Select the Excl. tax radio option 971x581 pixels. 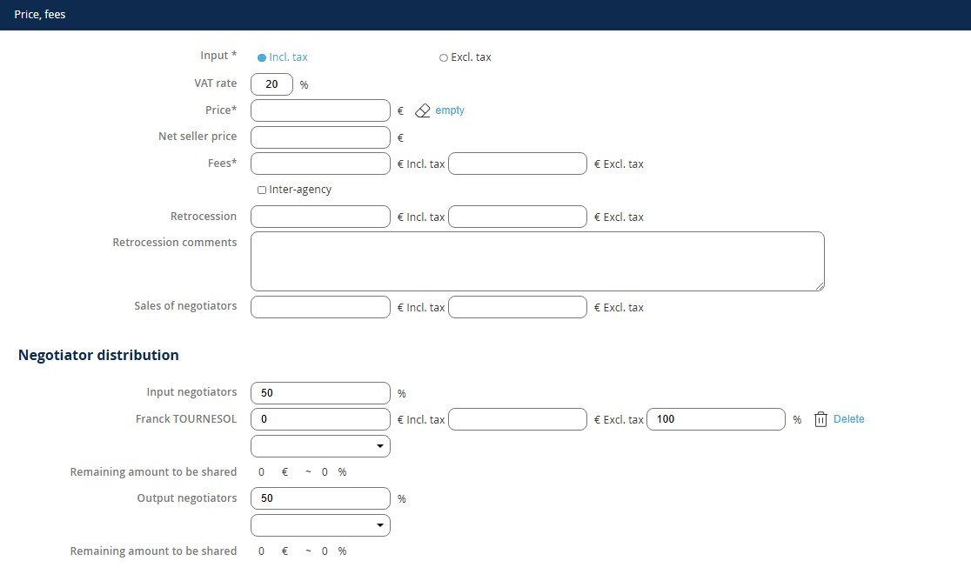(x=444, y=57)
